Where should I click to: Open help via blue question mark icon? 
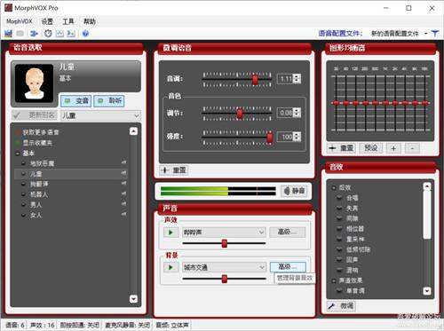(85, 34)
